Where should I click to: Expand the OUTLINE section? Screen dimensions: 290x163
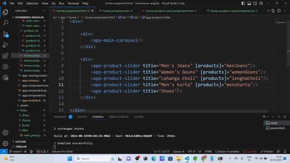click(x=20, y=142)
